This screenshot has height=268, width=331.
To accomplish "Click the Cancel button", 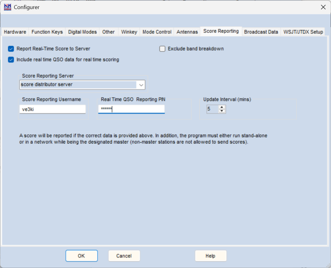I will 124,256.
